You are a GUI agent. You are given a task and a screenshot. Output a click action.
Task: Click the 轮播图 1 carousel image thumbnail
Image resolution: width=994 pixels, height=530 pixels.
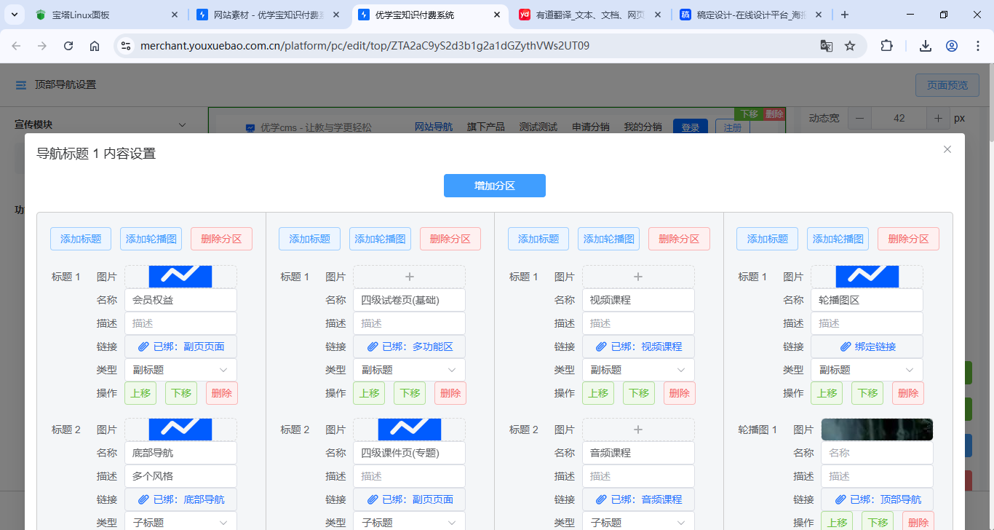[876, 429]
